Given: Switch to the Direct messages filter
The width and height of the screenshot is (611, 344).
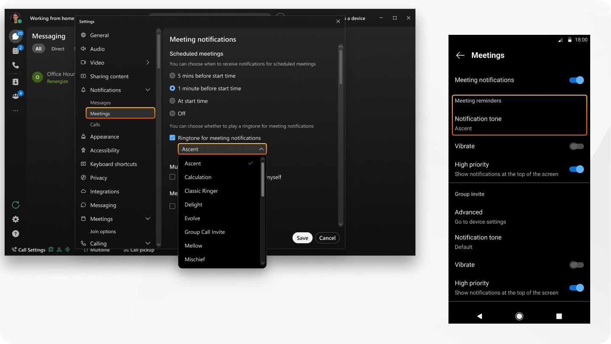Looking at the screenshot, I should [x=58, y=49].
